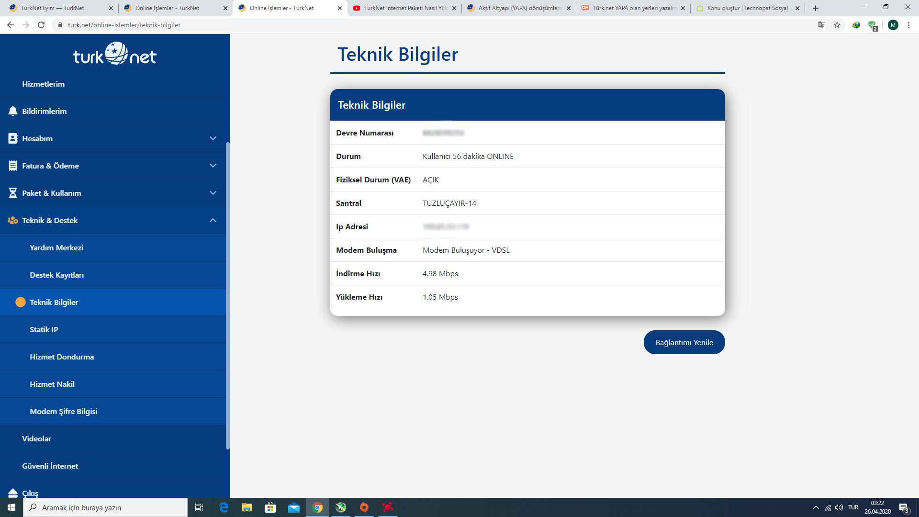Click the TurkNet logo in sidebar

[x=115, y=54]
